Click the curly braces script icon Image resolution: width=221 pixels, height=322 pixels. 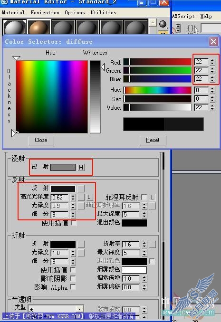191,28
